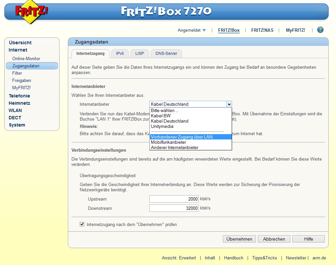Open Online-Monitor in the sidebar
This screenshot has width=336, height=265.
pos(26,58)
